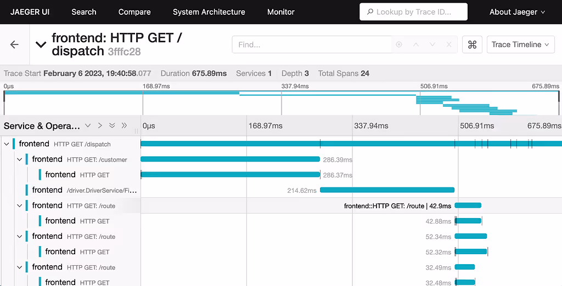Expand all spans with double right chevron
Viewport: 562px width, 286px height.
pos(125,125)
